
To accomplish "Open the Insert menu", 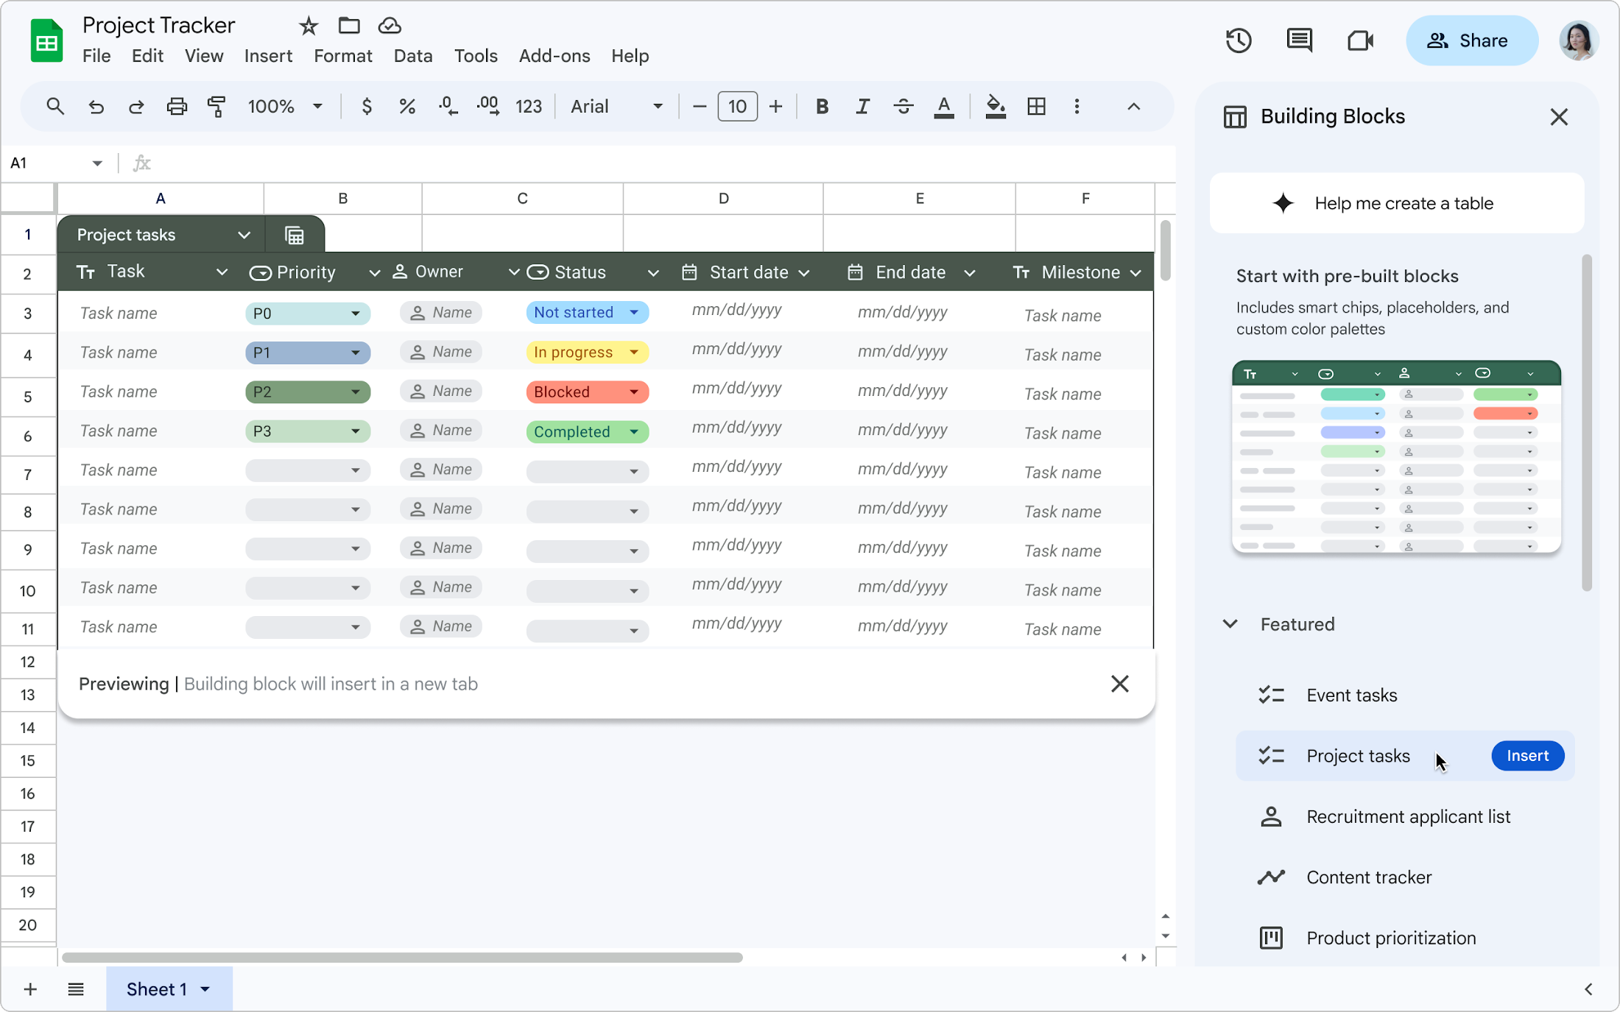I will (x=268, y=54).
